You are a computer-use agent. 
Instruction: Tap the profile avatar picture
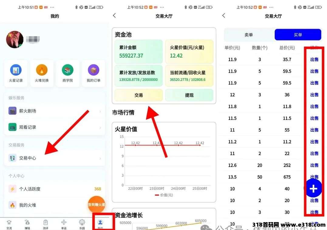[x=15, y=40]
